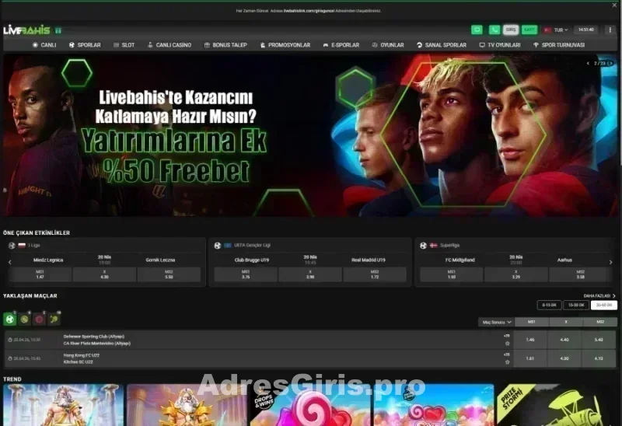
Task: Open the Drops & Wins candy game thumbnail
Action: (310, 405)
